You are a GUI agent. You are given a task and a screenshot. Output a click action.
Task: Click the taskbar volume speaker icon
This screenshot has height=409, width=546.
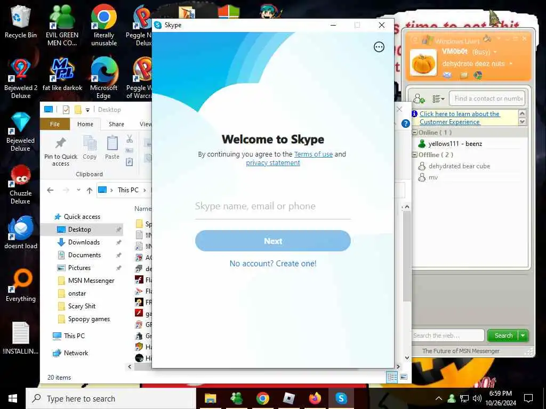477,398
